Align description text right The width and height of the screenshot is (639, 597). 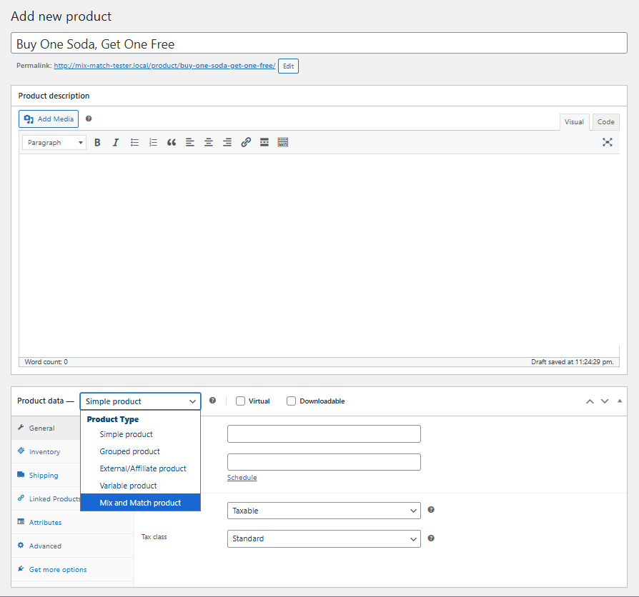pyautogui.click(x=227, y=143)
